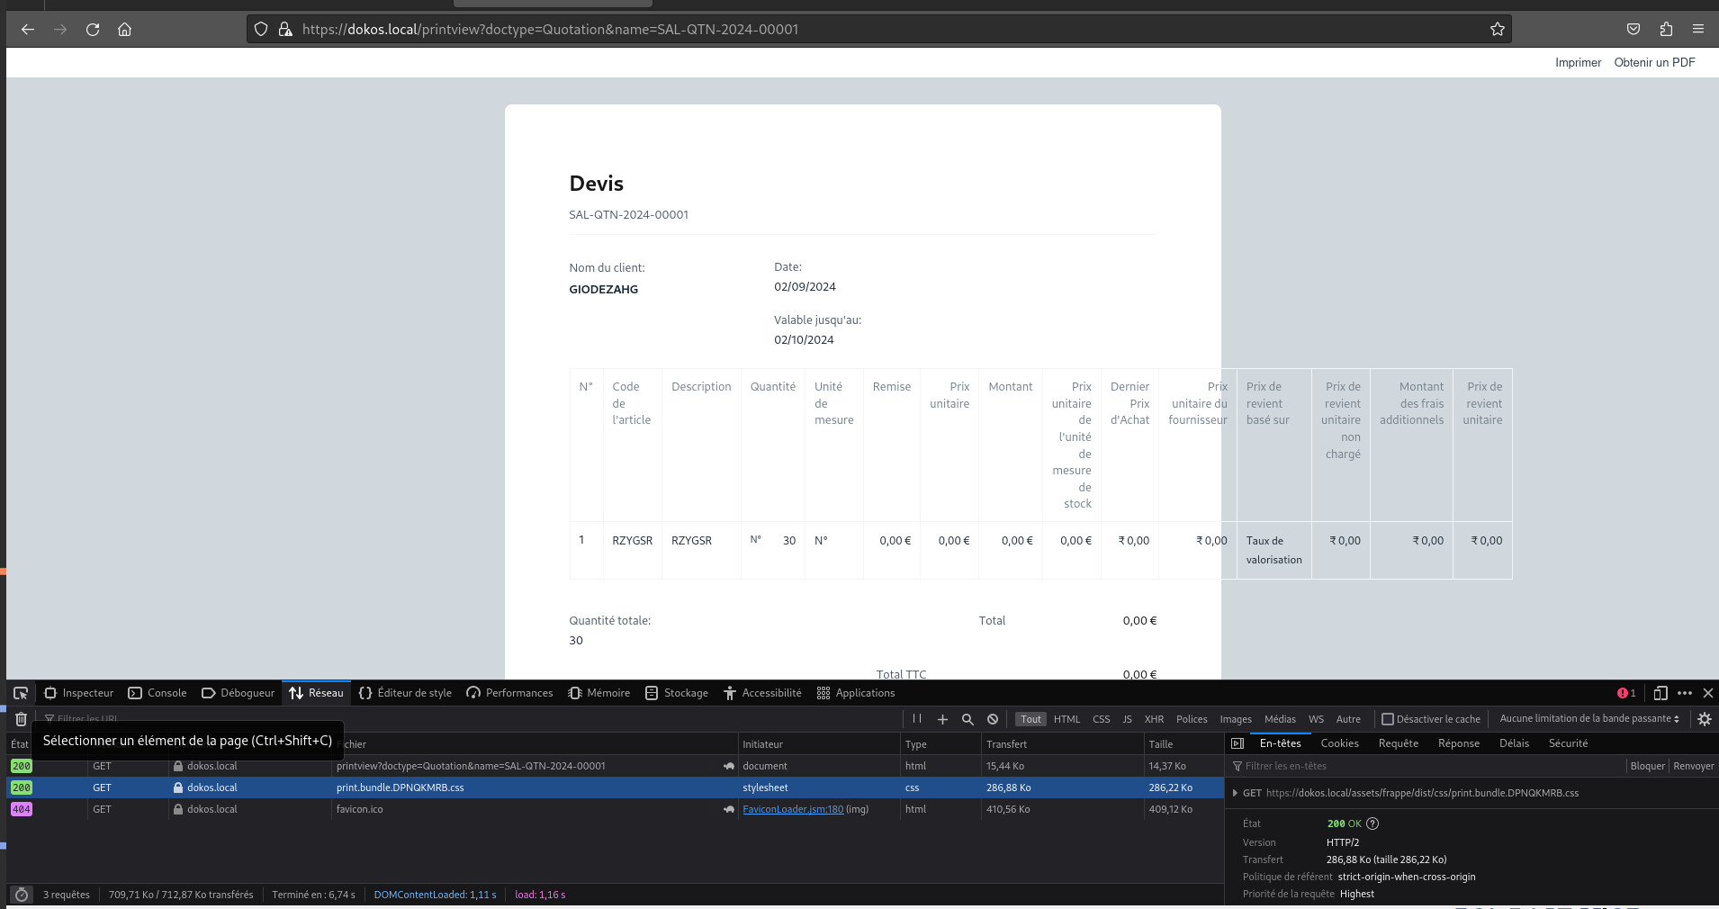Viewport: 1719px width, 909px height.
Task: Select the favicon.ico request row
Action: pyautogui.click(x=615, y=809)
